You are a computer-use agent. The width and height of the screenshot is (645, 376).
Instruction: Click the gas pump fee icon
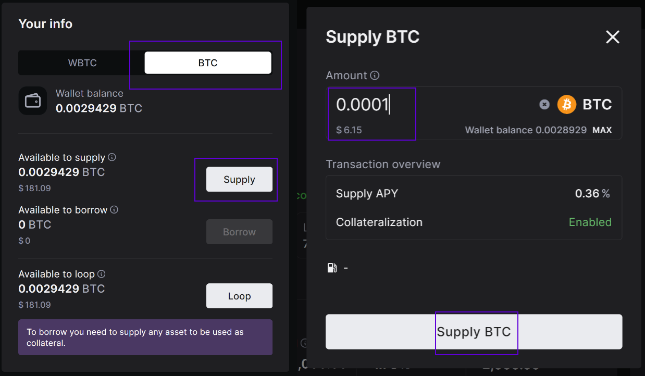click(x=332, y=268)
